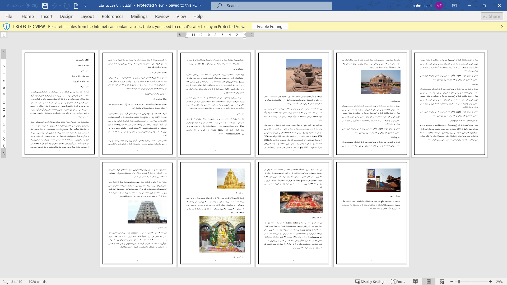Select page with gopuram tower photo
The height and width of the screenshot is (285, 507).
point(138,213)
